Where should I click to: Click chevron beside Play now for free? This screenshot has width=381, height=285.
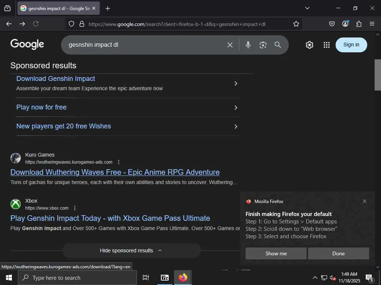pos(236,108)
